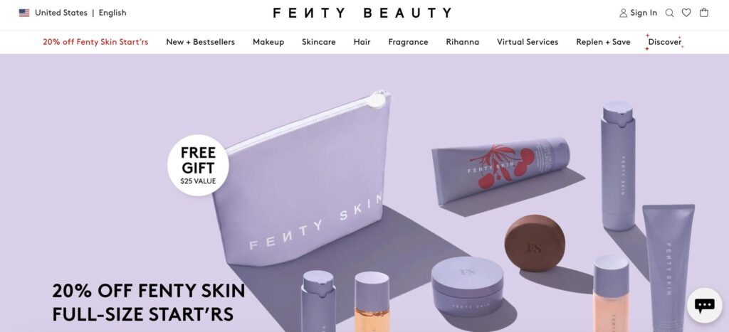
Task: Click the United States flag icon
Action: pyautogui.click(x=24, y=13)
